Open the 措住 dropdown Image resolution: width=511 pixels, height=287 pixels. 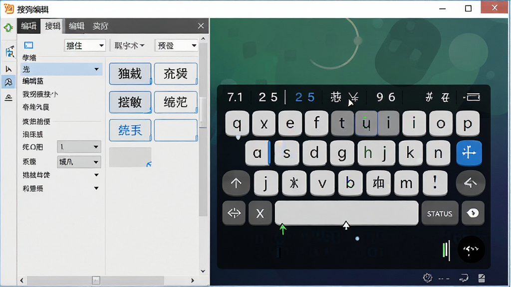[x=85, y=45]
